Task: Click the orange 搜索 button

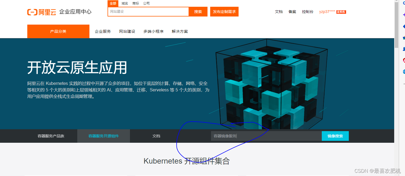Action: click(198, 12)
